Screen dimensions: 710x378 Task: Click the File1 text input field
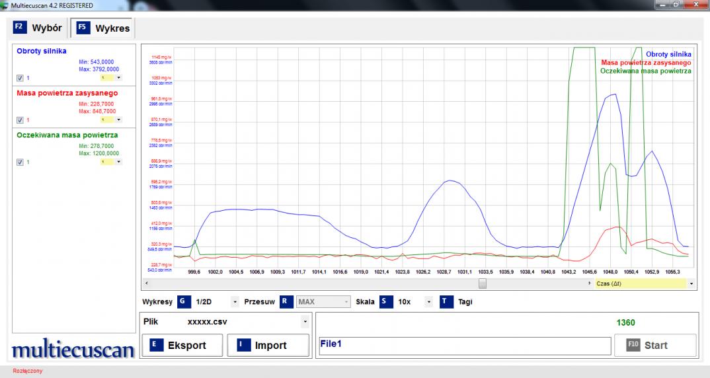[463, 346]
